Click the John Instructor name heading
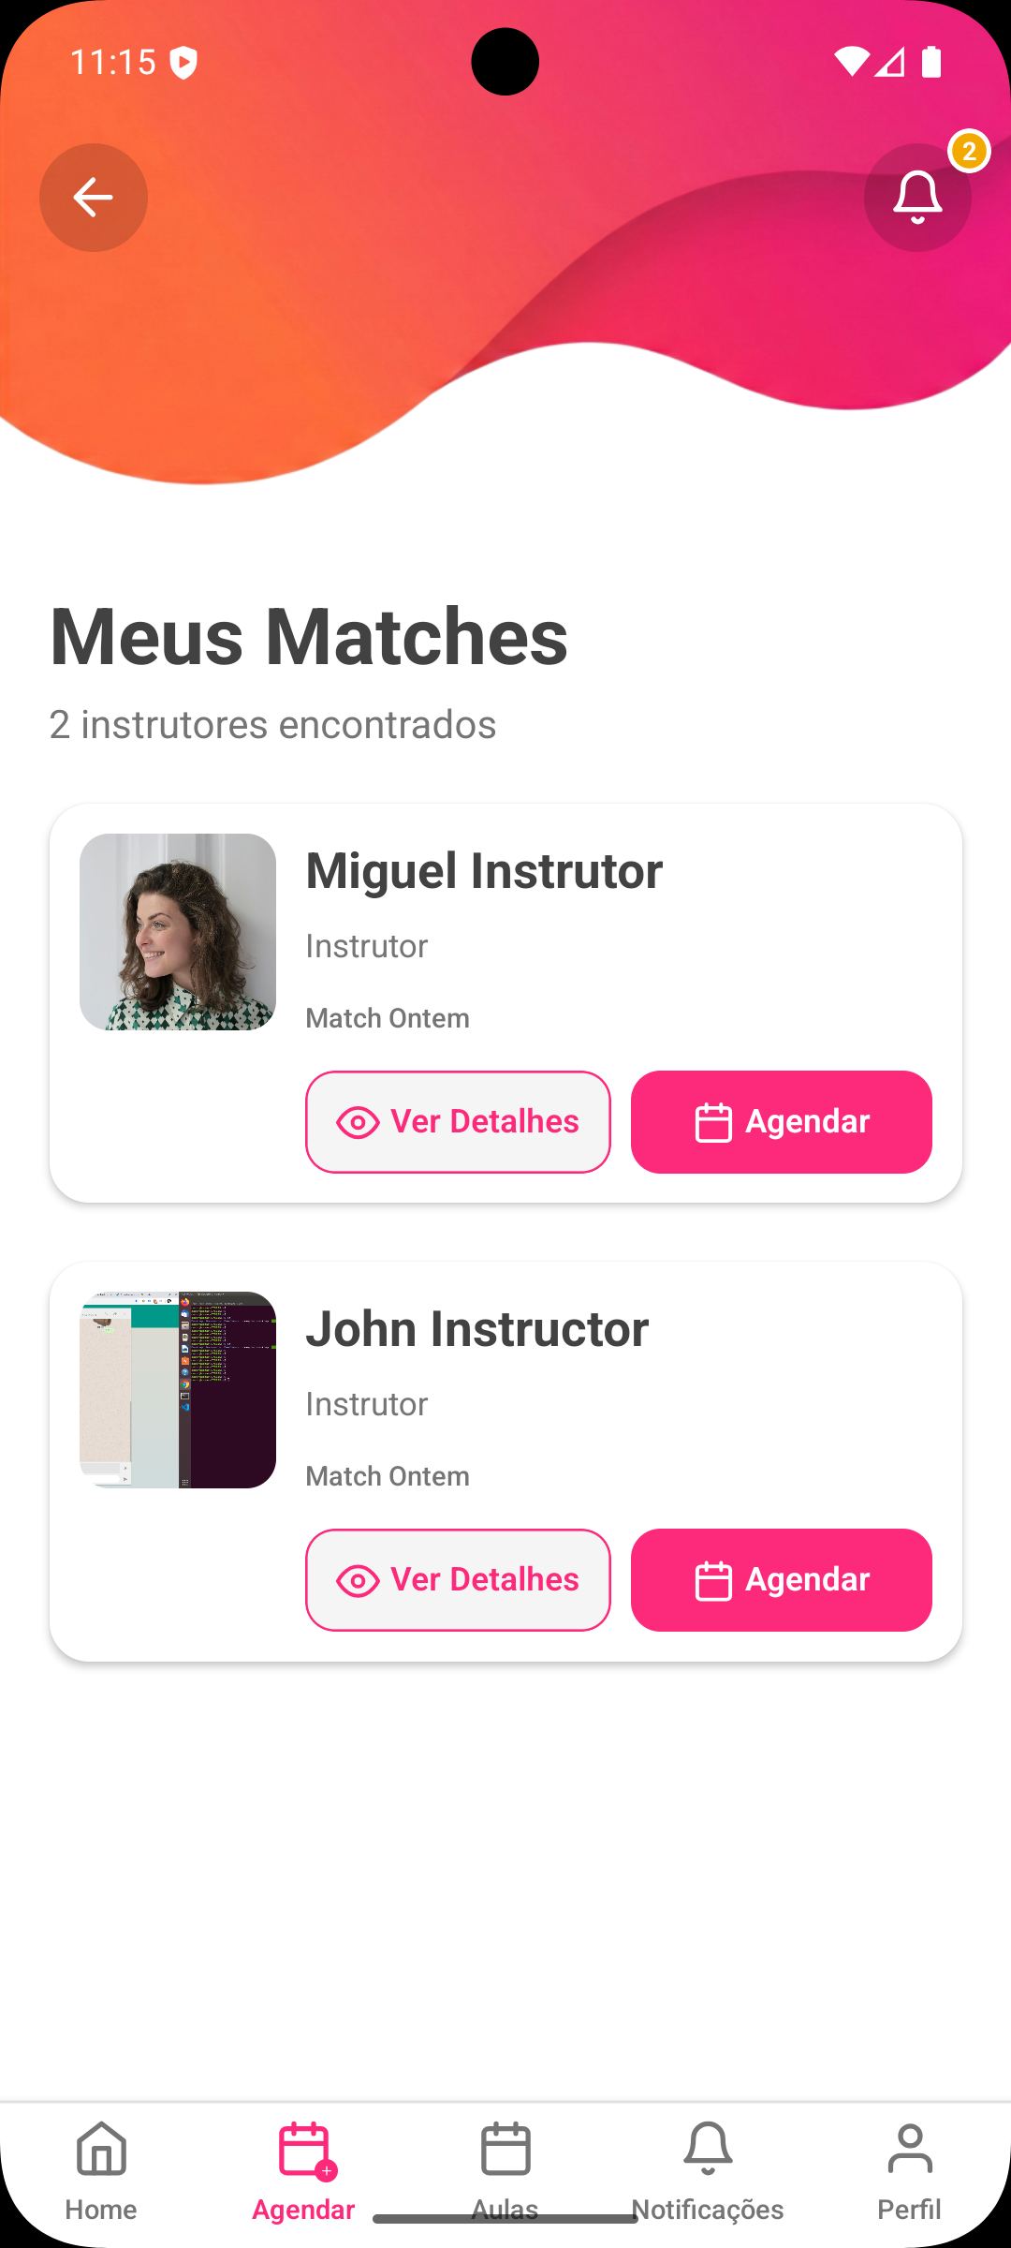This screenshot has width=1011, height=2248. [477, 1329]
